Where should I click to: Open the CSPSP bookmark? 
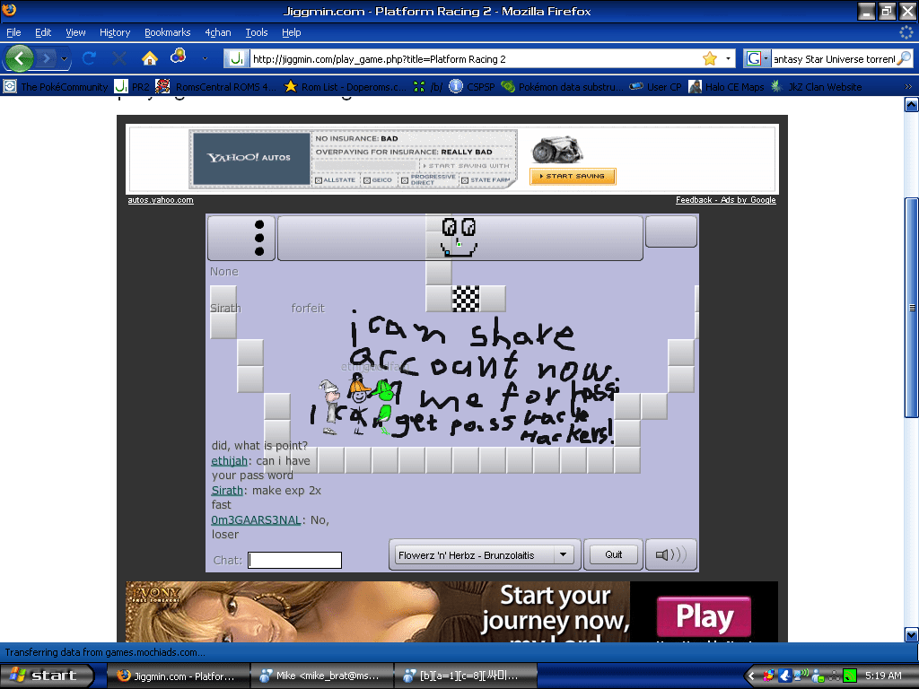[472, 87]
